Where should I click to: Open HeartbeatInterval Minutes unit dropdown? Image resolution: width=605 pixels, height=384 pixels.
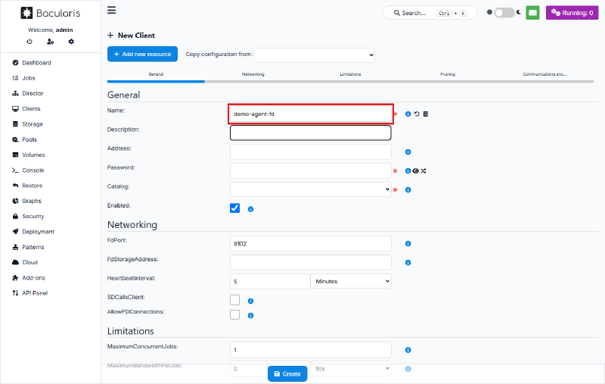click(x=351, y=281)
